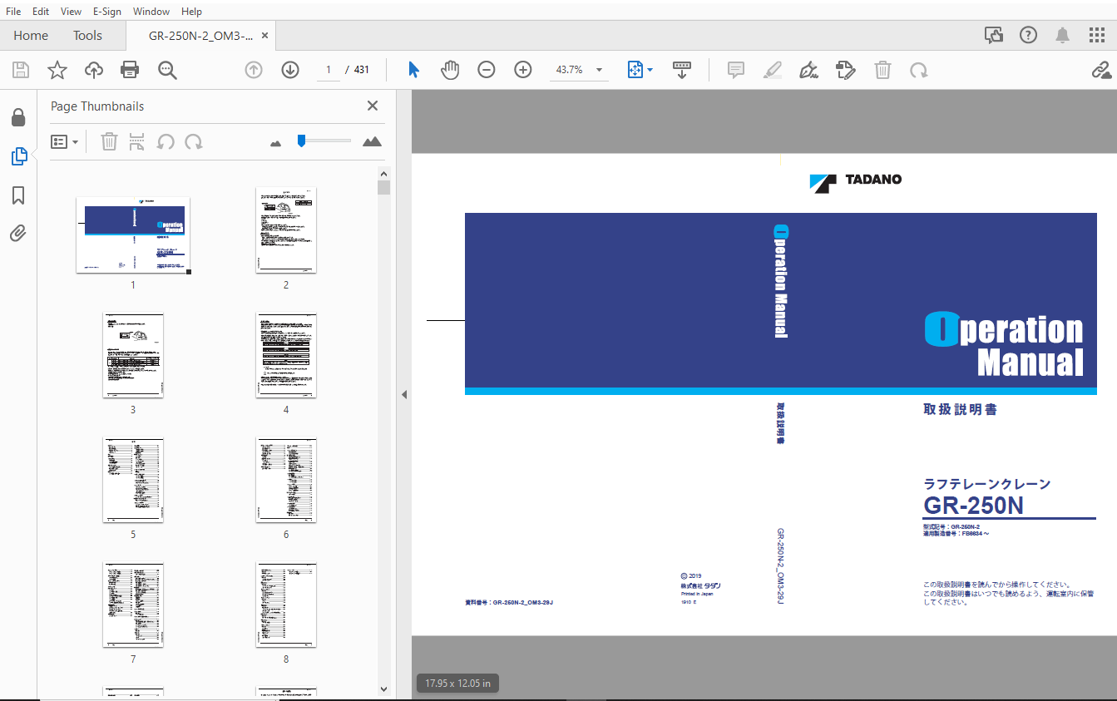Select the Highlight text pen tool
The image size is (1117, 701).
(773, 70)
